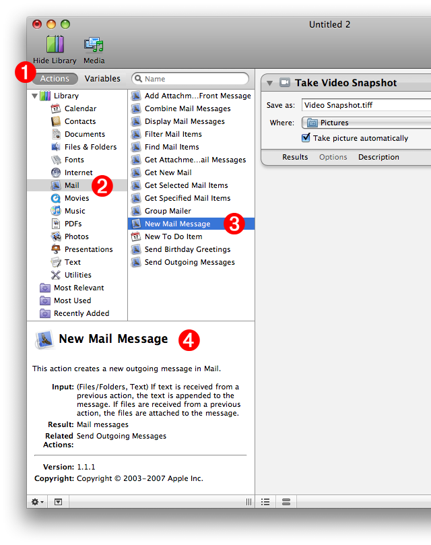This screenshot has height=545, width=431.
Task: Select Get New Mail action
Action: tap(191, 172)
